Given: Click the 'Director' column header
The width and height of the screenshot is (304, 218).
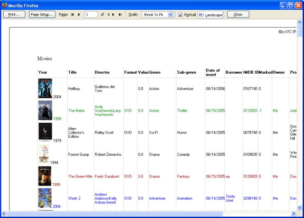Looking at the screenshot, I should coord(102,72).
